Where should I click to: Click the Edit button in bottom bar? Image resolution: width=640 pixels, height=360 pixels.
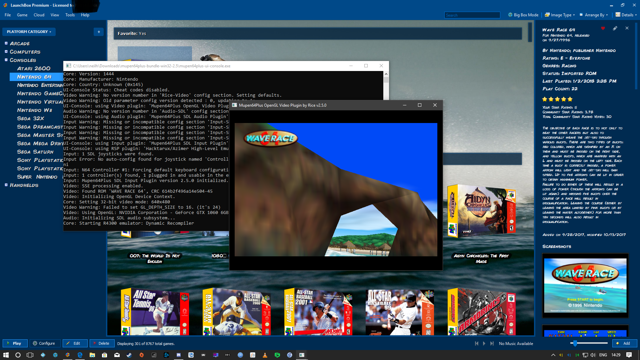[74, 343]
